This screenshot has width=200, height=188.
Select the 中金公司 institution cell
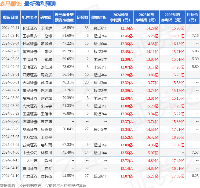30,153
